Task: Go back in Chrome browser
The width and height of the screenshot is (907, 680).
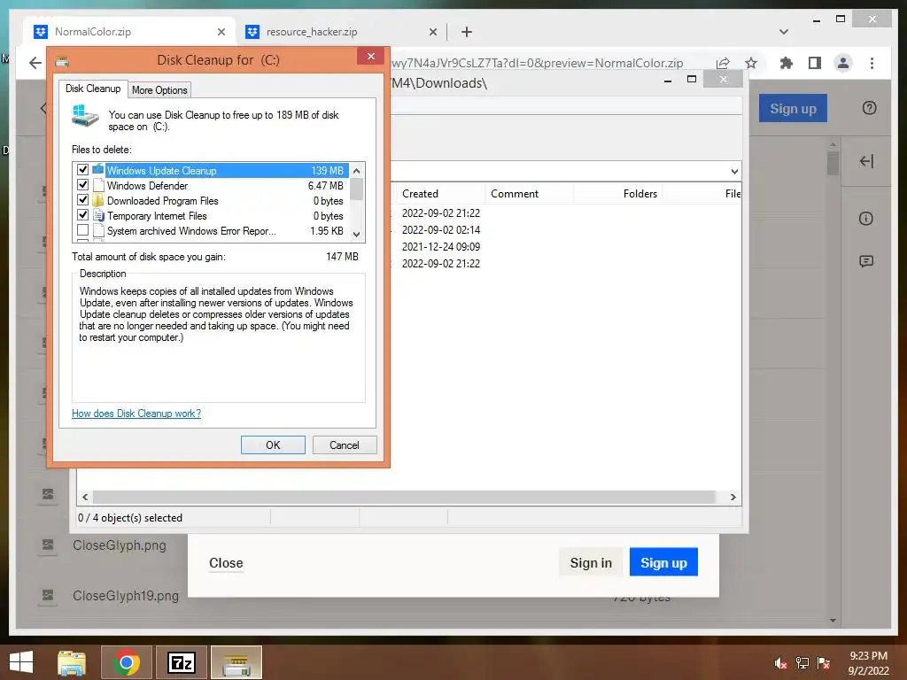Action: tap(35, 63)
